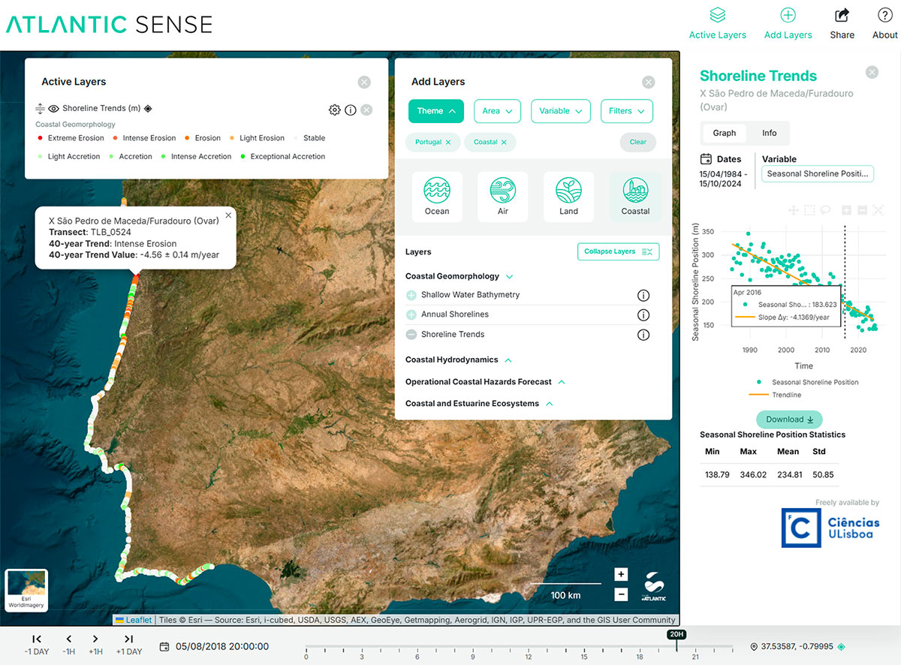Click chart zoom-out minus icon
This screenshot has height=665, width=901.
coord(862,210)
